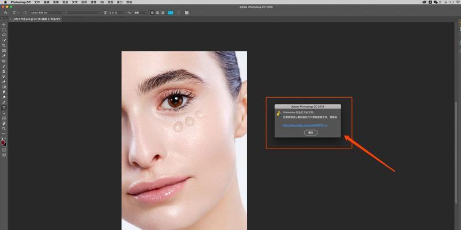
Task: Select the Rectangle shape tool
Action: (4, 118)
